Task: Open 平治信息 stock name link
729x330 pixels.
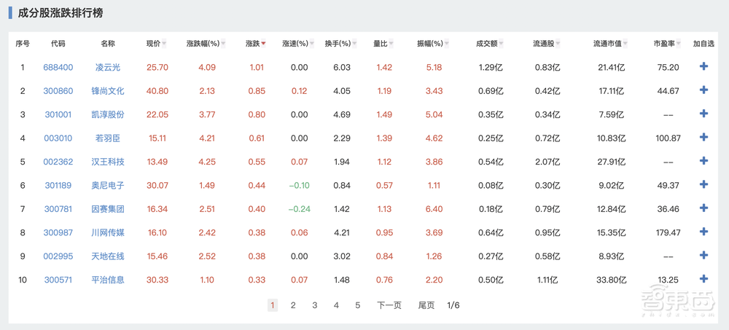Action: 108,280
